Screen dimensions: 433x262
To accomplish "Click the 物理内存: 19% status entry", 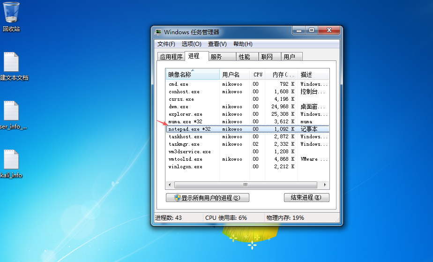I will tap(285, 218).
